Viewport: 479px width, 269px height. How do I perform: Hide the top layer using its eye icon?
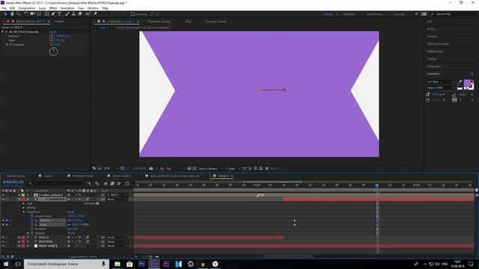tap(3, 195)
